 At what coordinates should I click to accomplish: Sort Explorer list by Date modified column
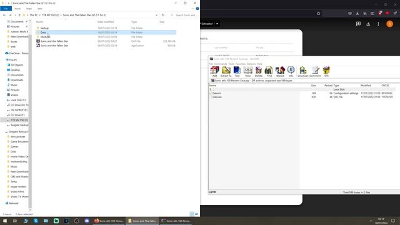pyautogui.click(x=106, y=22)
